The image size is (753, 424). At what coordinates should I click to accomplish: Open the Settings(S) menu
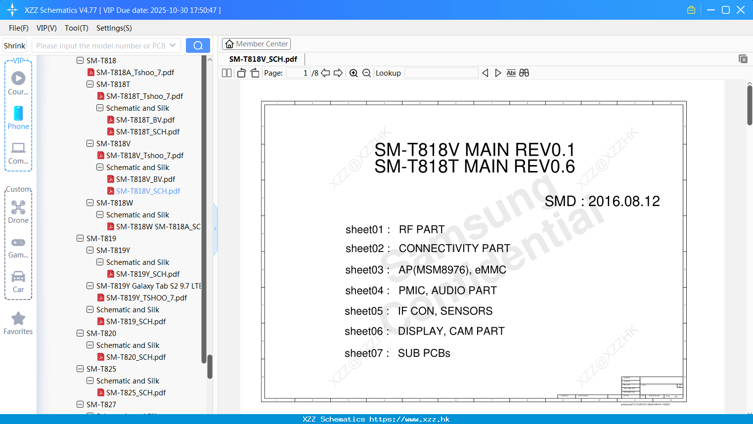(x=114, y=28)
